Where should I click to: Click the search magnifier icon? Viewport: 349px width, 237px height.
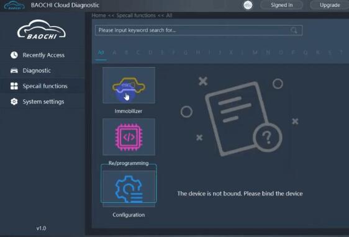click(x=294, y=30)
